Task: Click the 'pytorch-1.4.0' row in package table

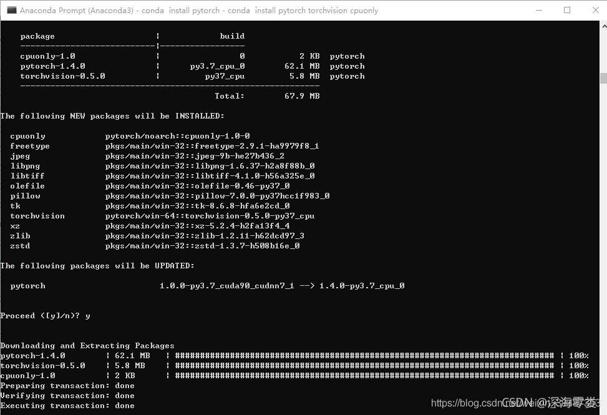Action: pyautogui.click(x=192, y=66)
